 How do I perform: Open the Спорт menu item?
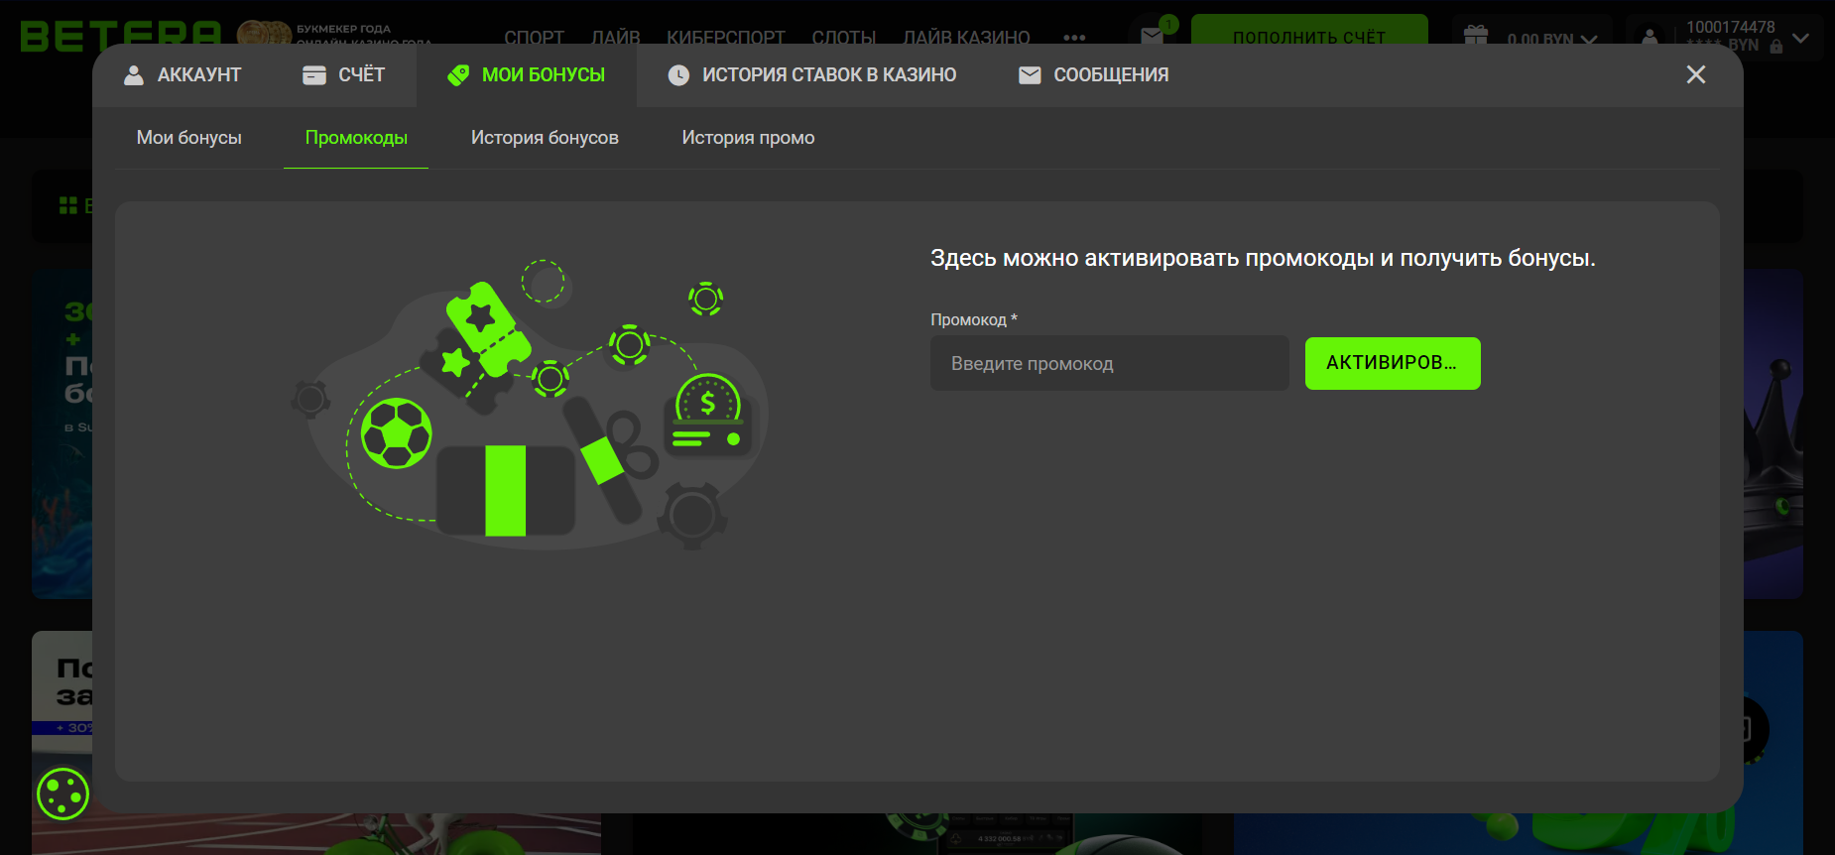pyautogui.click(x=534, y=37)
